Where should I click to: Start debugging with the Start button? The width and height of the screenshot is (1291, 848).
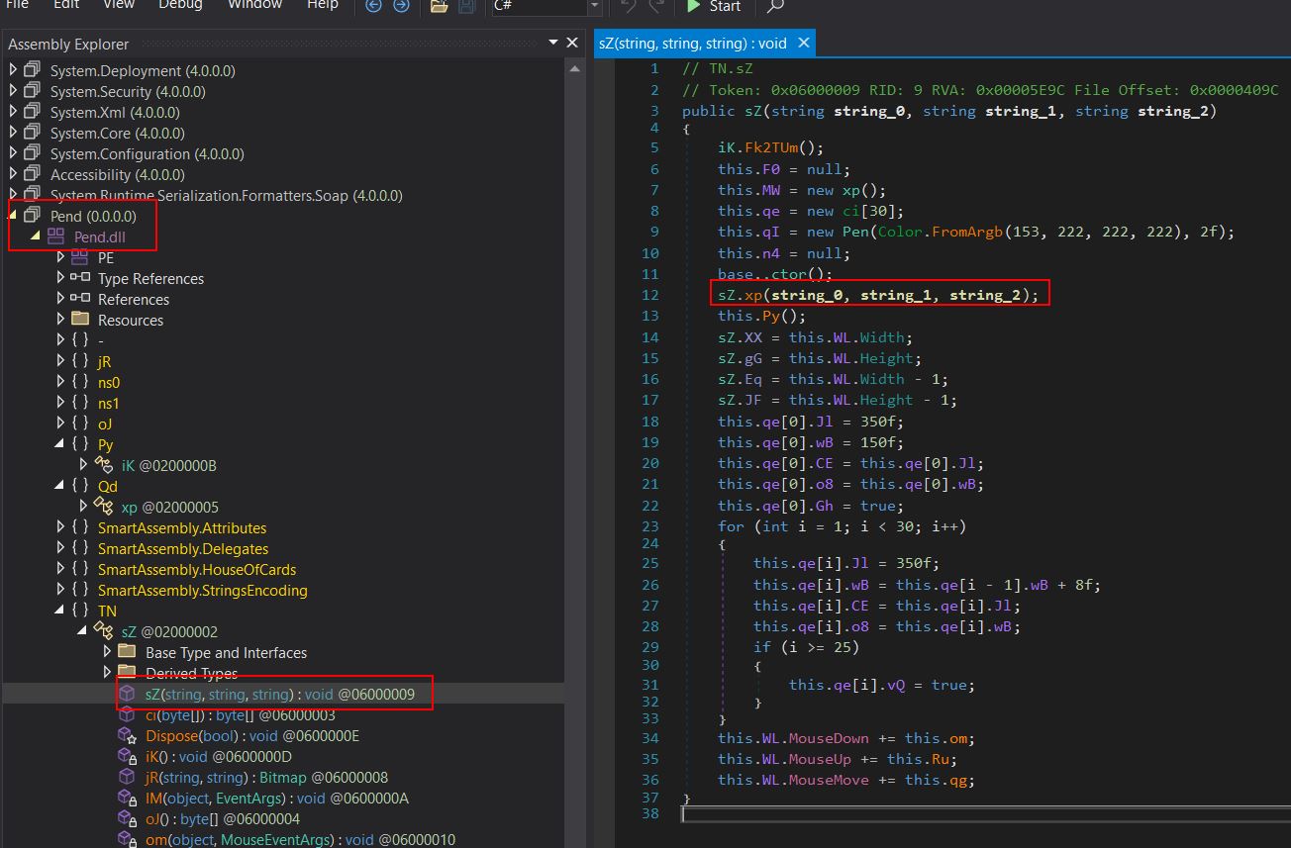click(x=714, y=6)
